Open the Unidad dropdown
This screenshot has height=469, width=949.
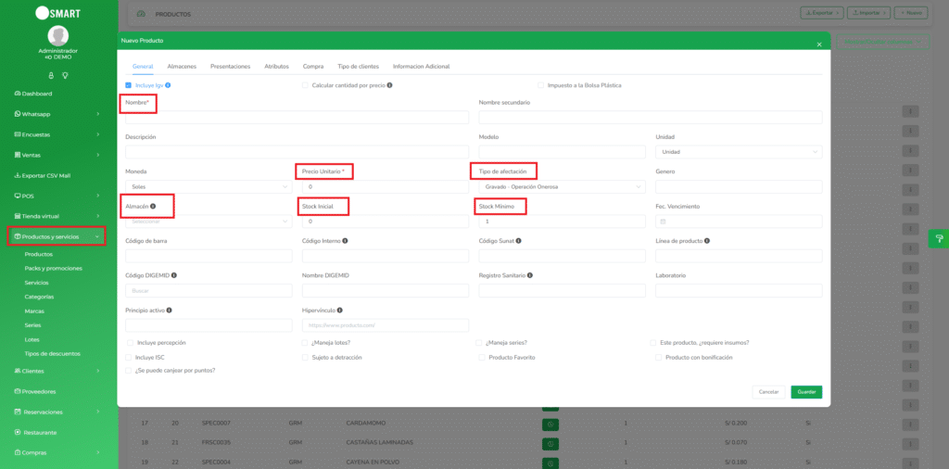(738, 152)
